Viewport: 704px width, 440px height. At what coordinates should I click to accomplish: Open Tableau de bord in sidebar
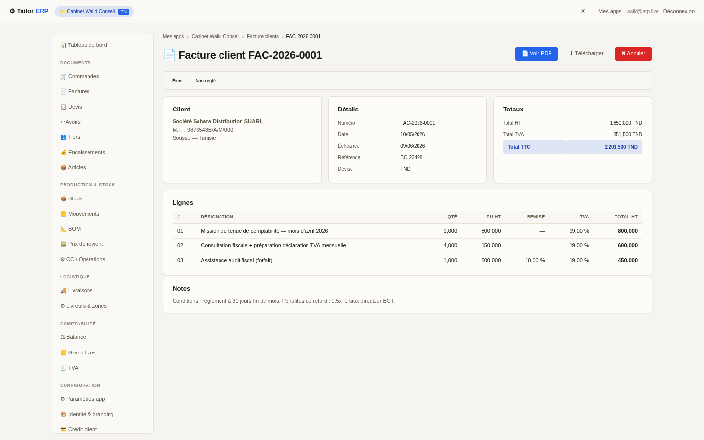coord(103,45)
